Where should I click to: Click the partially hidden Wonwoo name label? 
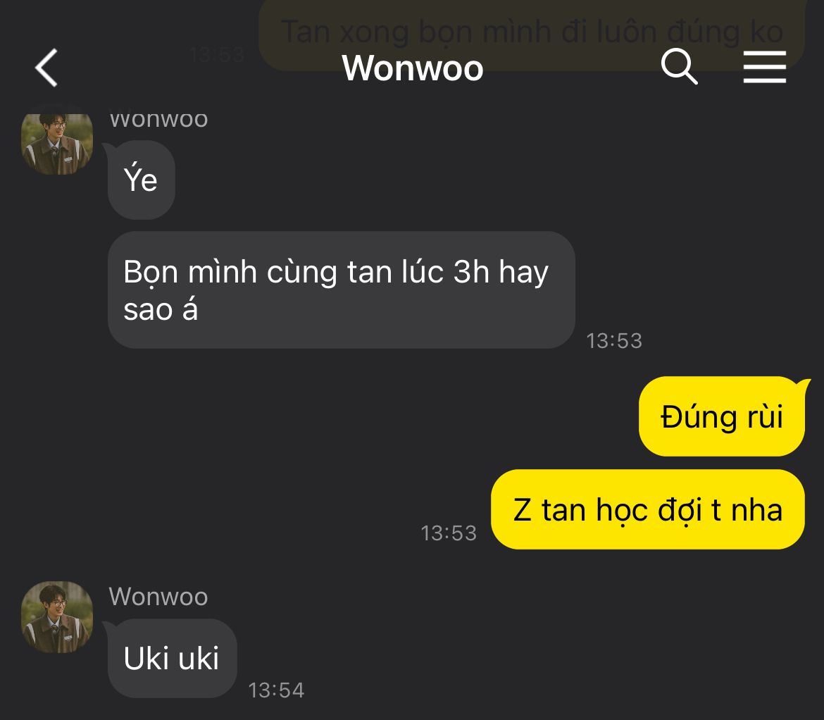tap(158, 120)
